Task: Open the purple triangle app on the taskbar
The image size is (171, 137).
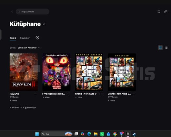Action: click(x=121, y=134)
